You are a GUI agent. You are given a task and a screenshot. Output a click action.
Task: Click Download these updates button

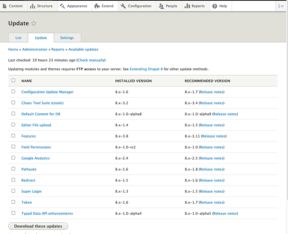point(38,226)
